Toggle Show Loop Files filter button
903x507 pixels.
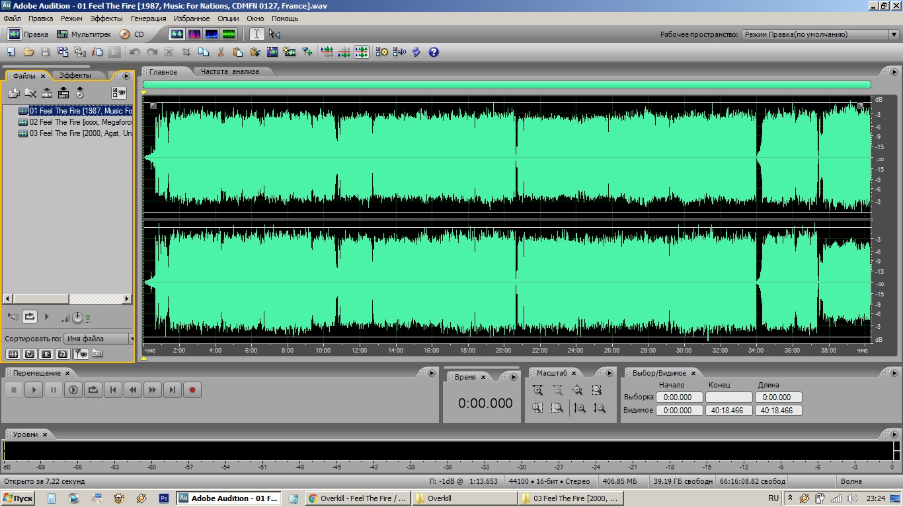pyautogui.click(x=30, y=354)
